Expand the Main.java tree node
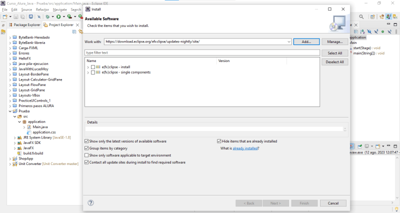The height and width of the screenshot is (213, 400). 24,127
